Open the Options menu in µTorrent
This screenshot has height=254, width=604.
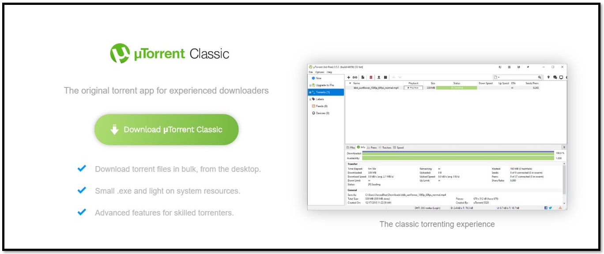pyautogui.click(x=320, y=72)
